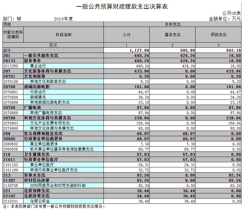Select the 其他新闻出版电影支出 cell
The image size is (244, 209).
(x=63, y=102)
